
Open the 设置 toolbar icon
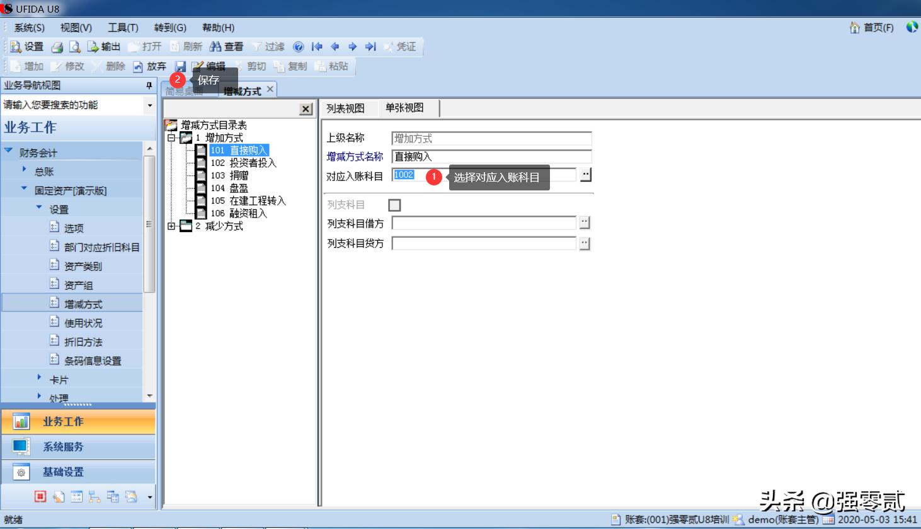[26, 46]
